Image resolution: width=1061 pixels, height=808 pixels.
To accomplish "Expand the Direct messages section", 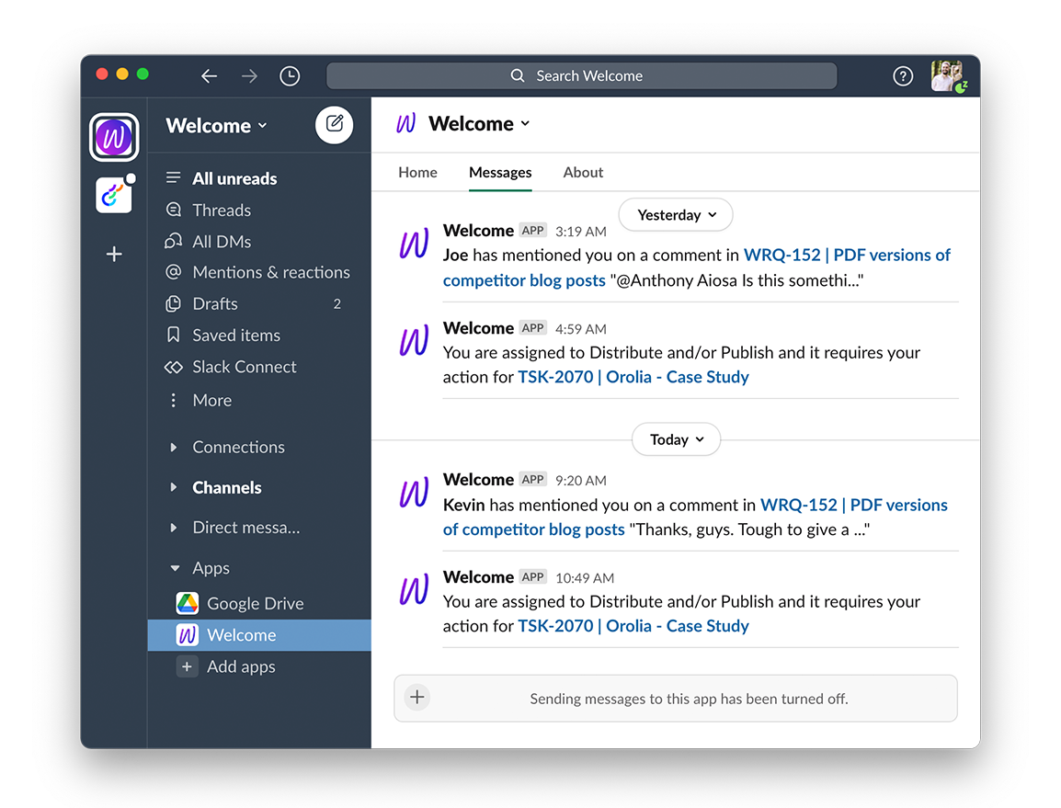I will click(174, 527).
